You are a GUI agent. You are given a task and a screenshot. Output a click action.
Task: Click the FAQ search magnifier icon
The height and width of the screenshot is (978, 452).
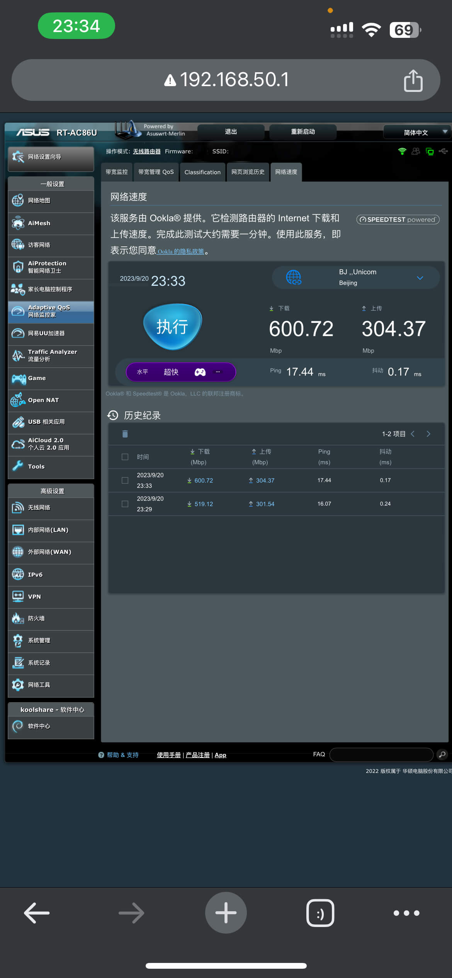pyautogui.click(x=442, y=754)
